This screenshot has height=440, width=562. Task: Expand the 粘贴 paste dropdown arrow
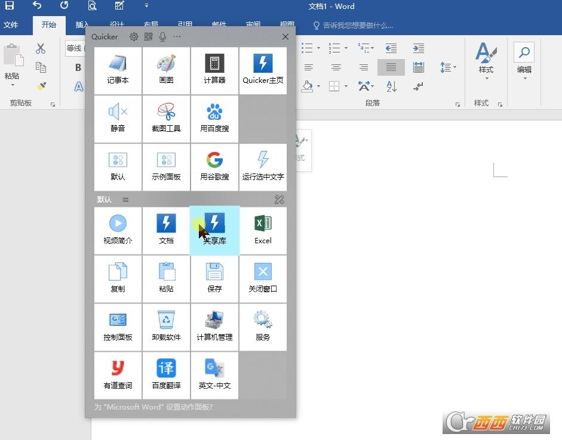pos(13,85)
